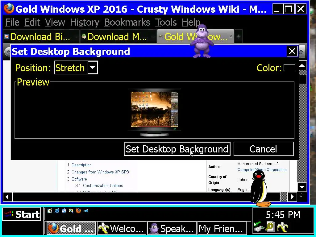This screenshot has width=316, height=237.
Task: Open the Bookmarks menu
Action: (x=127, y=22)
